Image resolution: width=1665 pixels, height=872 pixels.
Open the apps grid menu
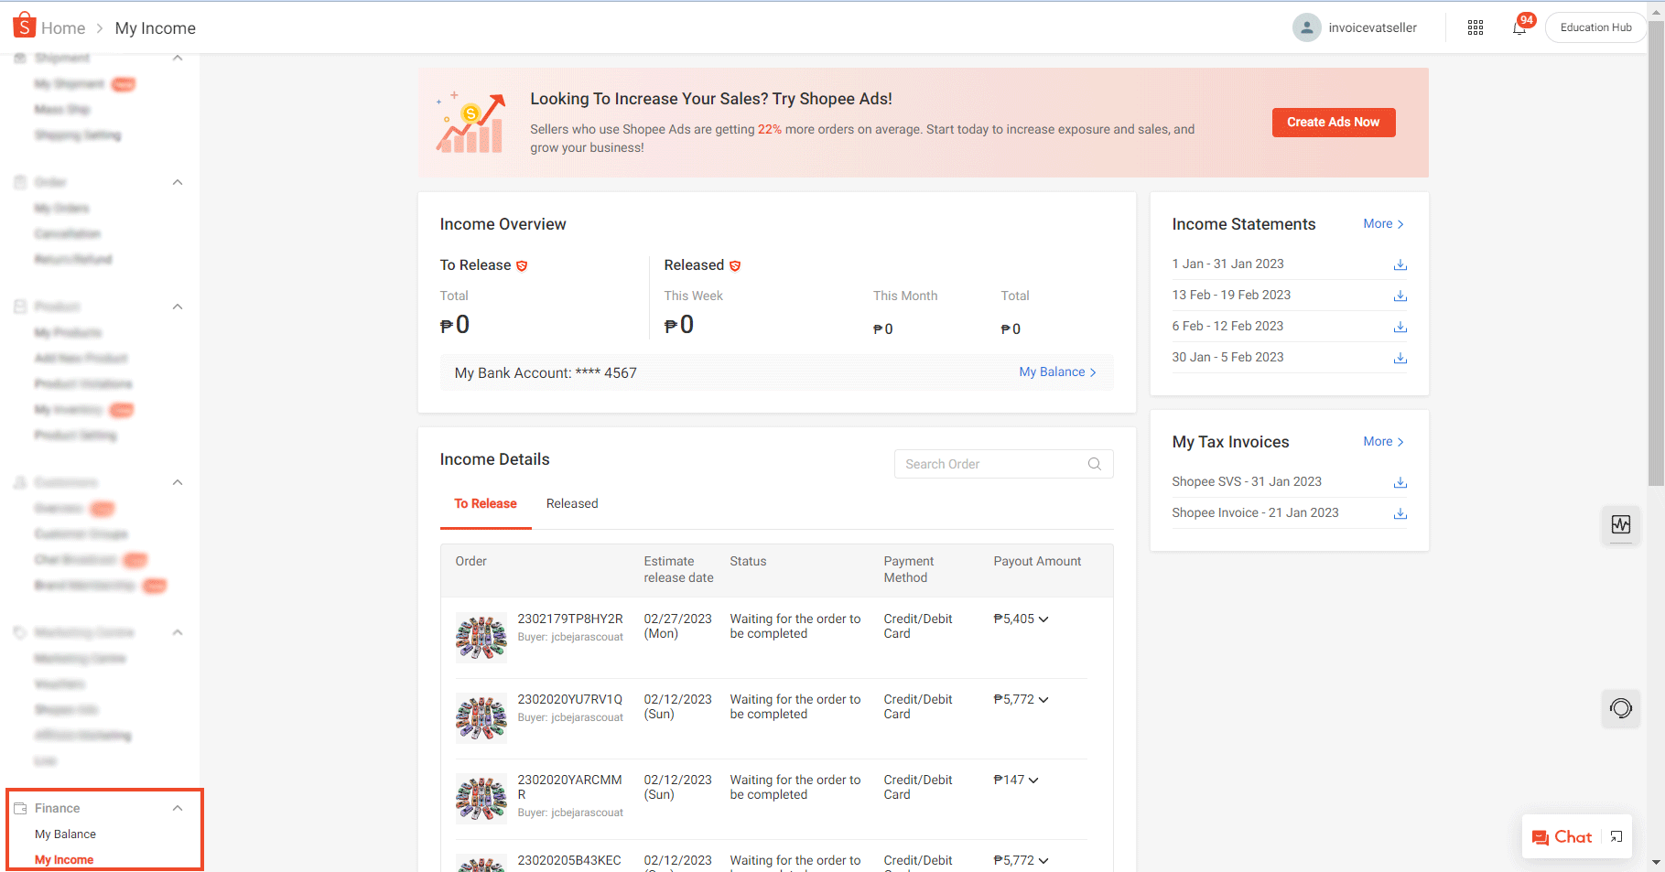pos(1476,27)
